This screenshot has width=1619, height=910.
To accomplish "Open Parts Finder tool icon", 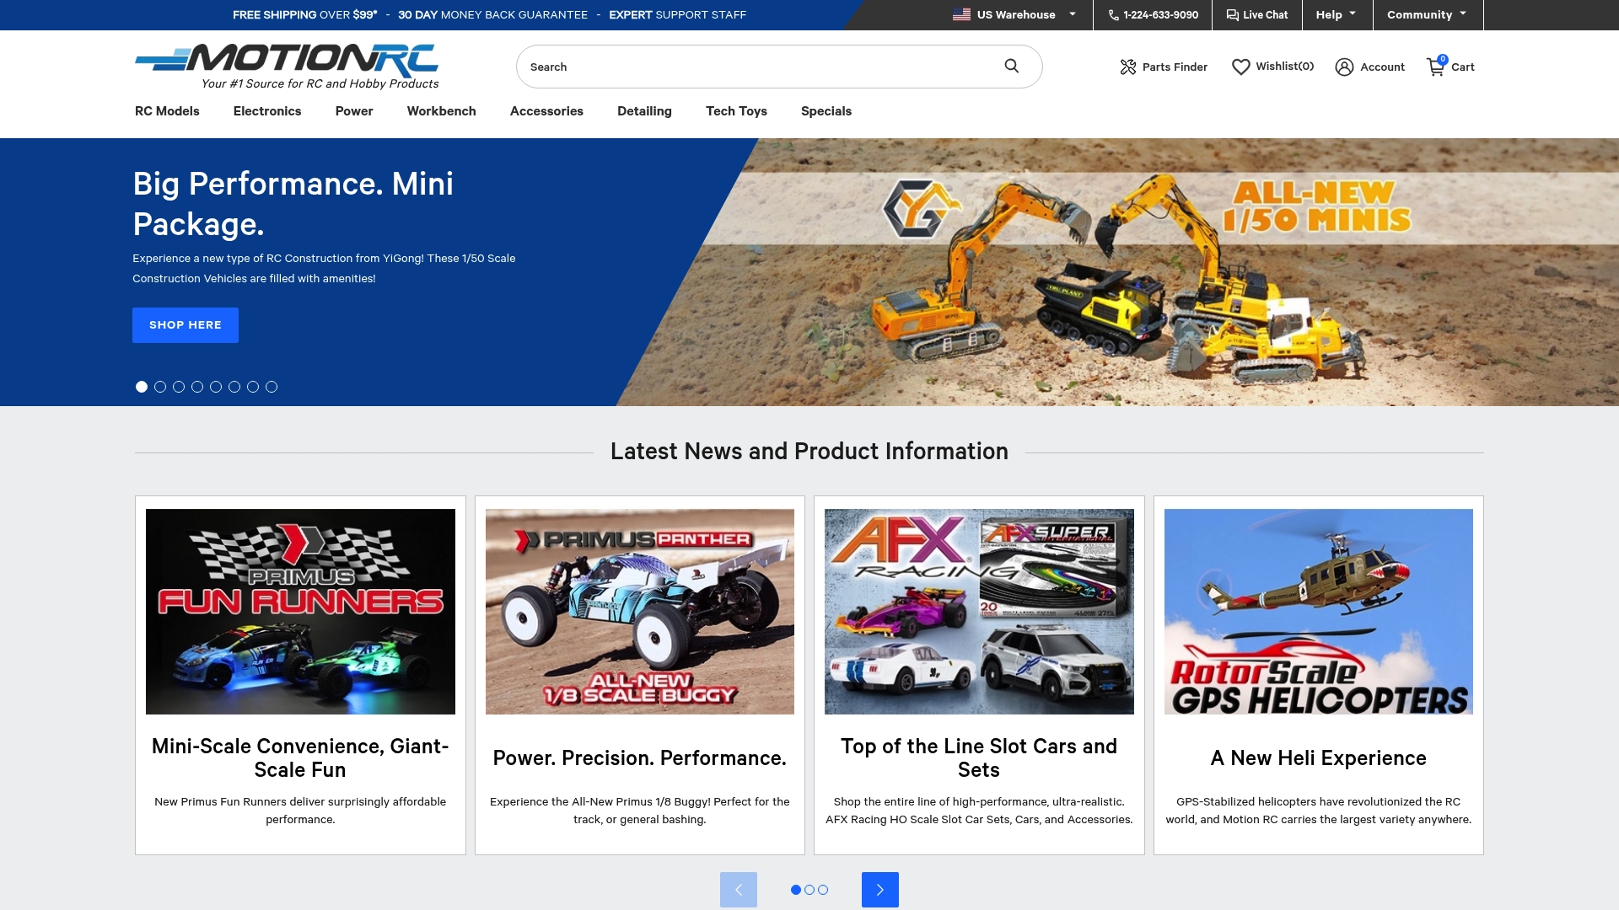I will coord(1128,67).
